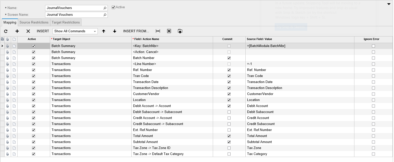Viewport: 394px width, 162px height.
Task: Enable Ignore Error for Batch Number row
Action: 373,58
